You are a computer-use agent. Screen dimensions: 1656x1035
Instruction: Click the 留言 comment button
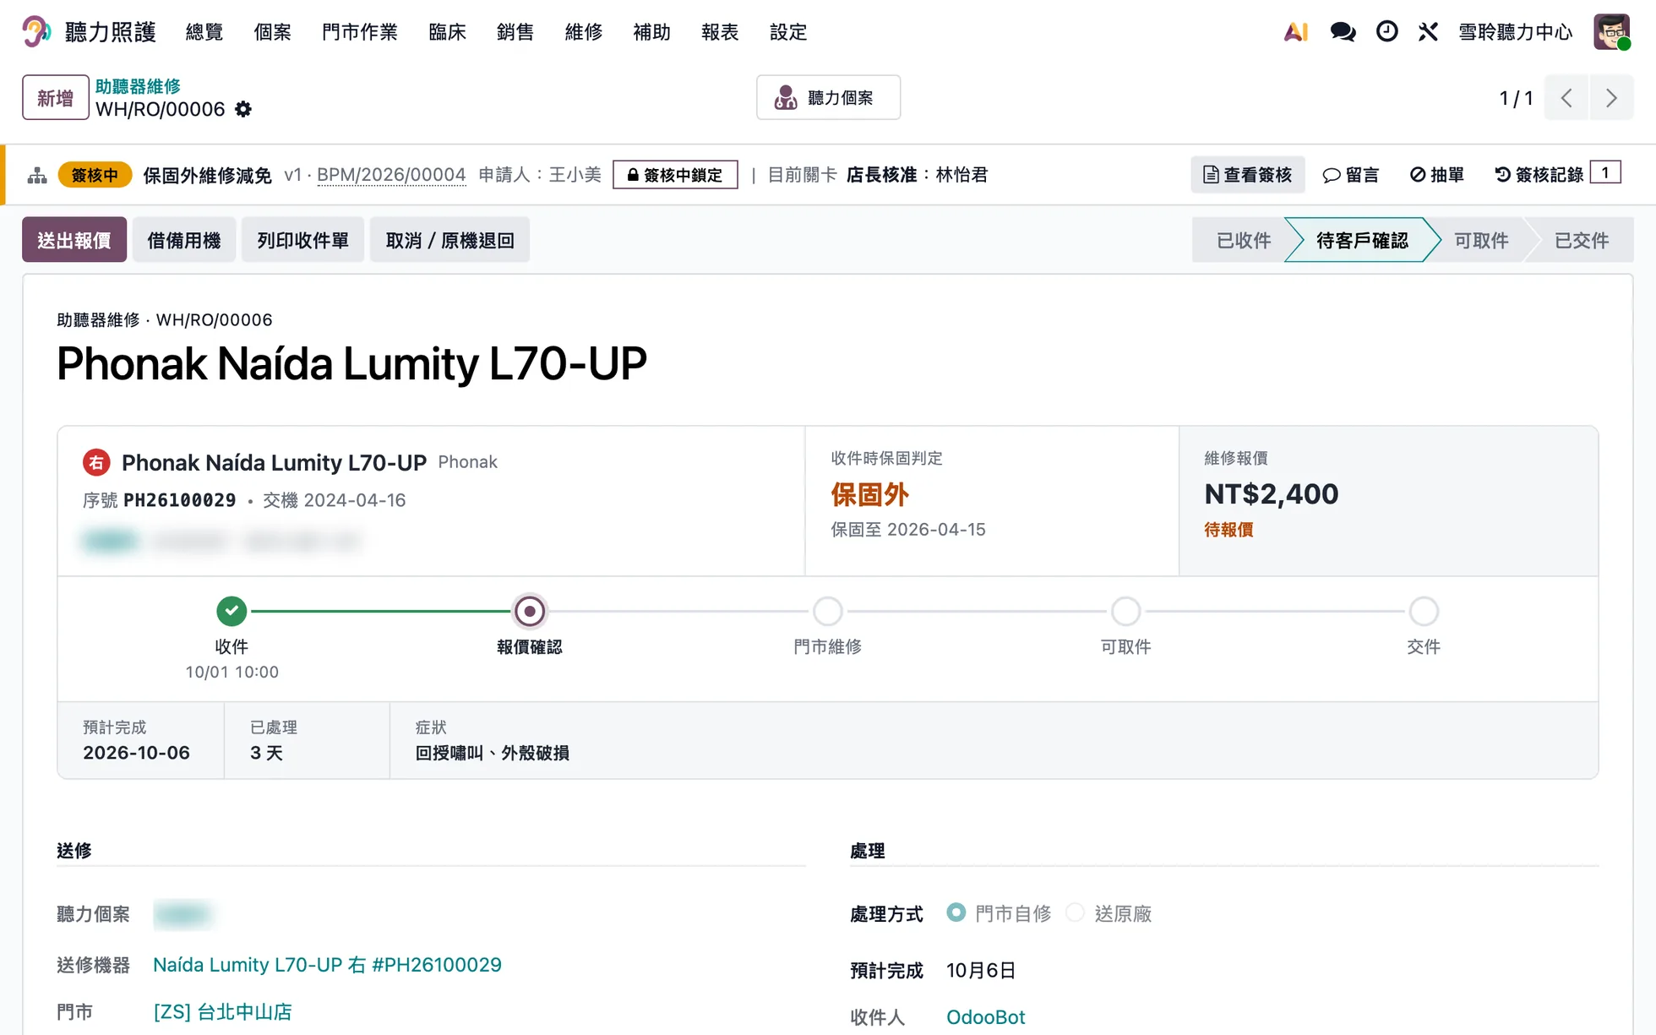tap(1351, 175)
